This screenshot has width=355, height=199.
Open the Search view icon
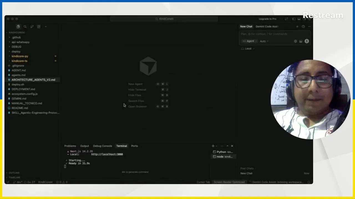(25, 27)
